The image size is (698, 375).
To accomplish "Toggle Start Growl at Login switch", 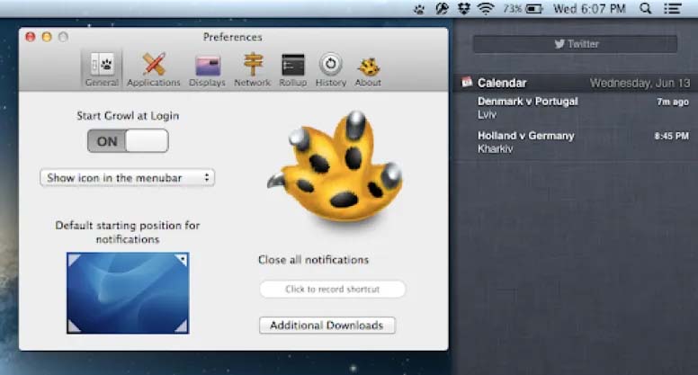I will tap(128, 141).
